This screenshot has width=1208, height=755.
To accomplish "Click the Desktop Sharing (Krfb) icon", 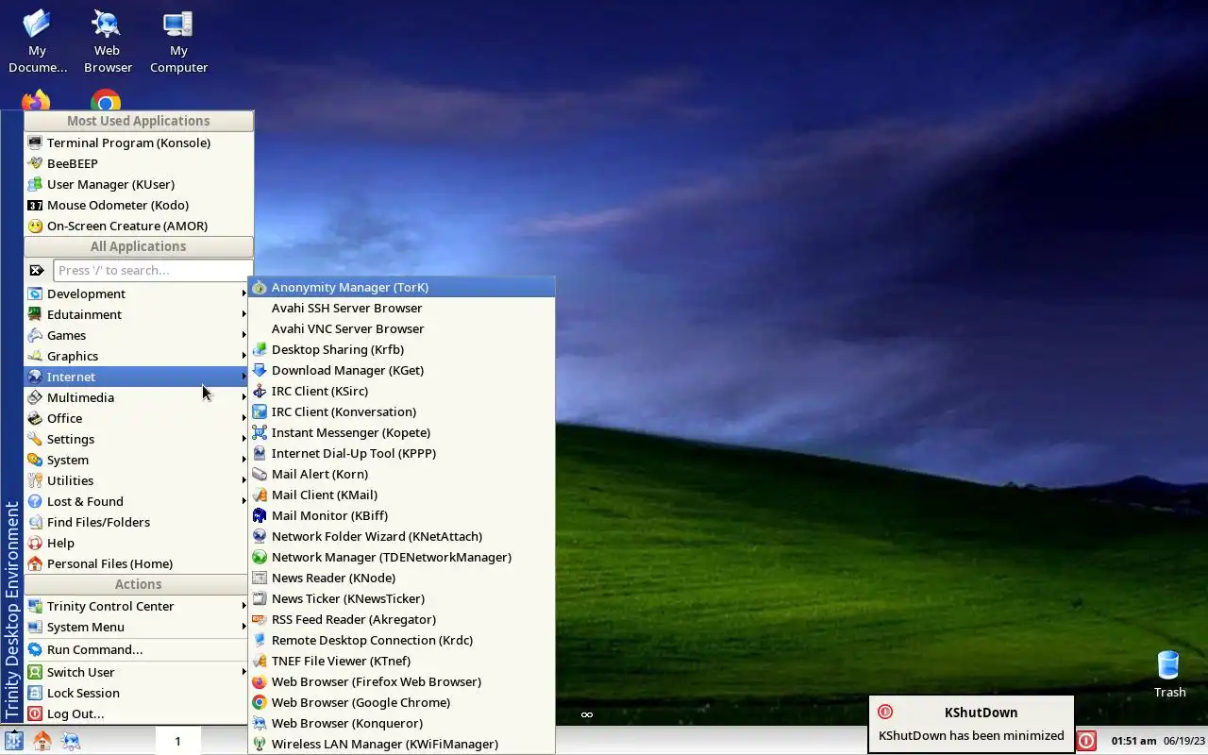I will [x=260, y=349].
